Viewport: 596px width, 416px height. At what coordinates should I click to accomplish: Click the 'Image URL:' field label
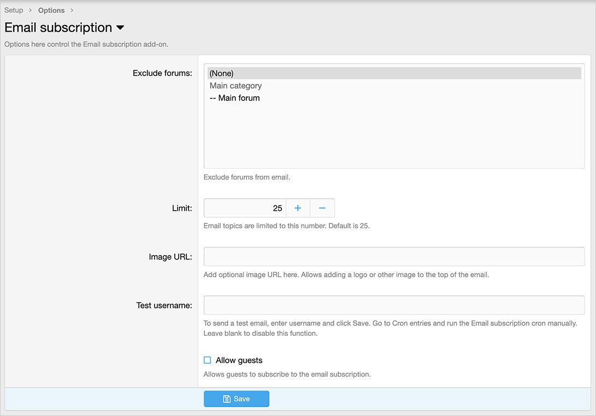(170, 257)
